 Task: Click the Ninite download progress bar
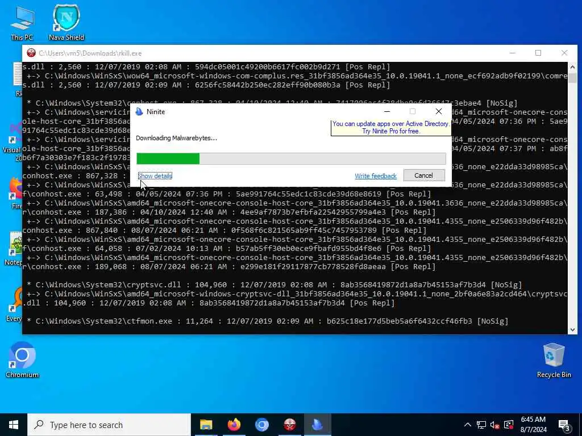[291, 159]
